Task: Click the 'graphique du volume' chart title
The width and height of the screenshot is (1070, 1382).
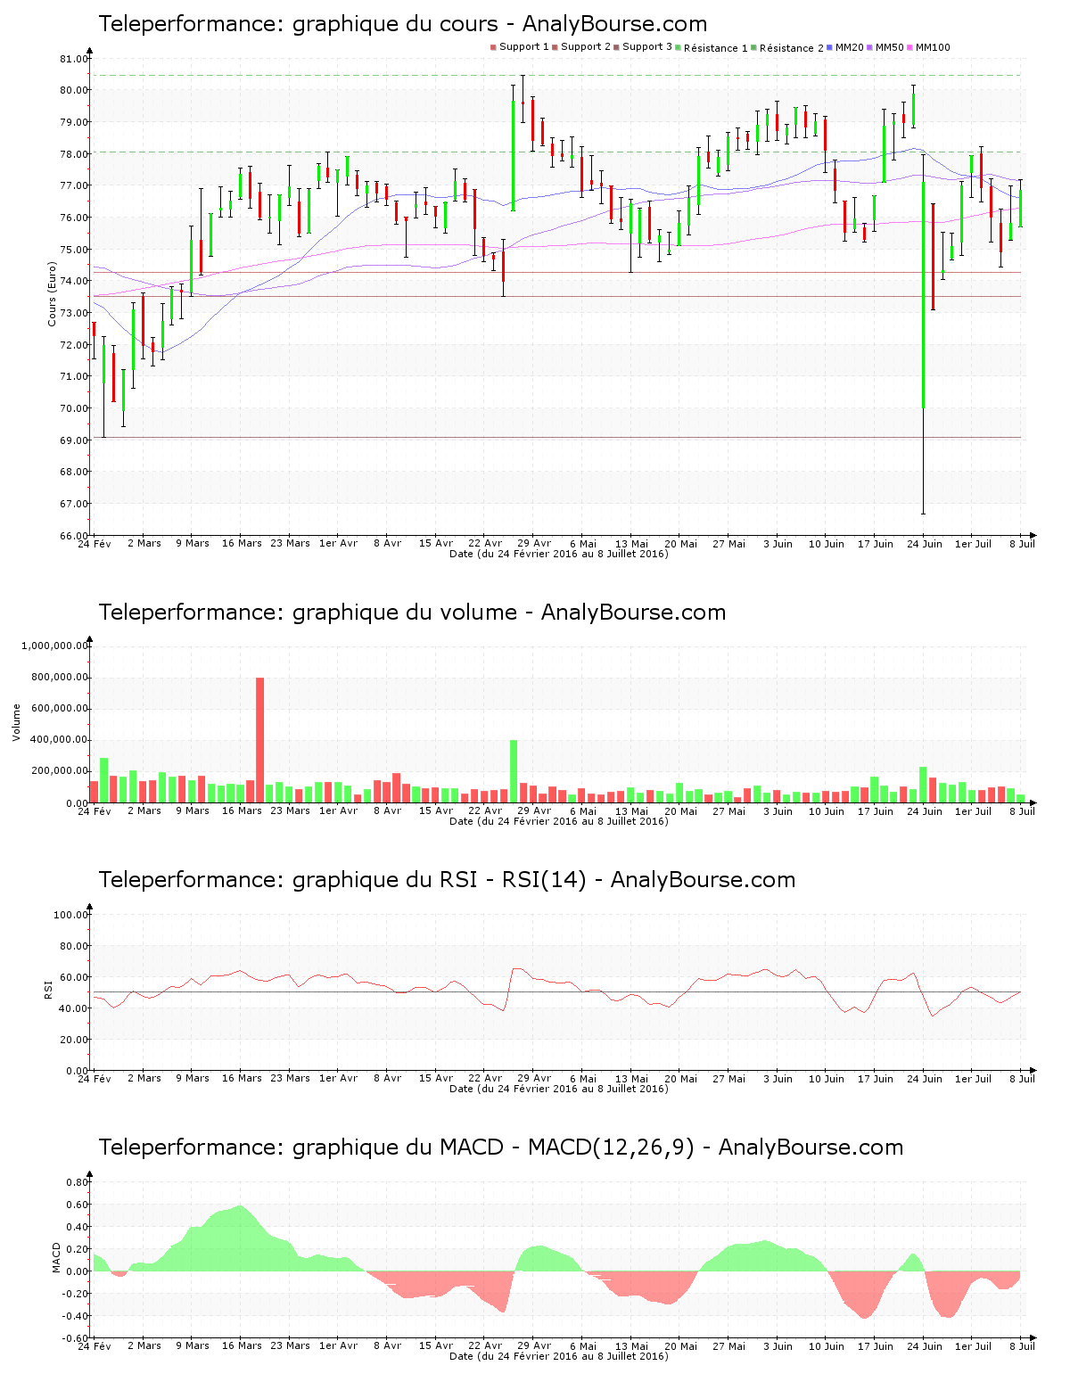Action: (x=412, y=613)
